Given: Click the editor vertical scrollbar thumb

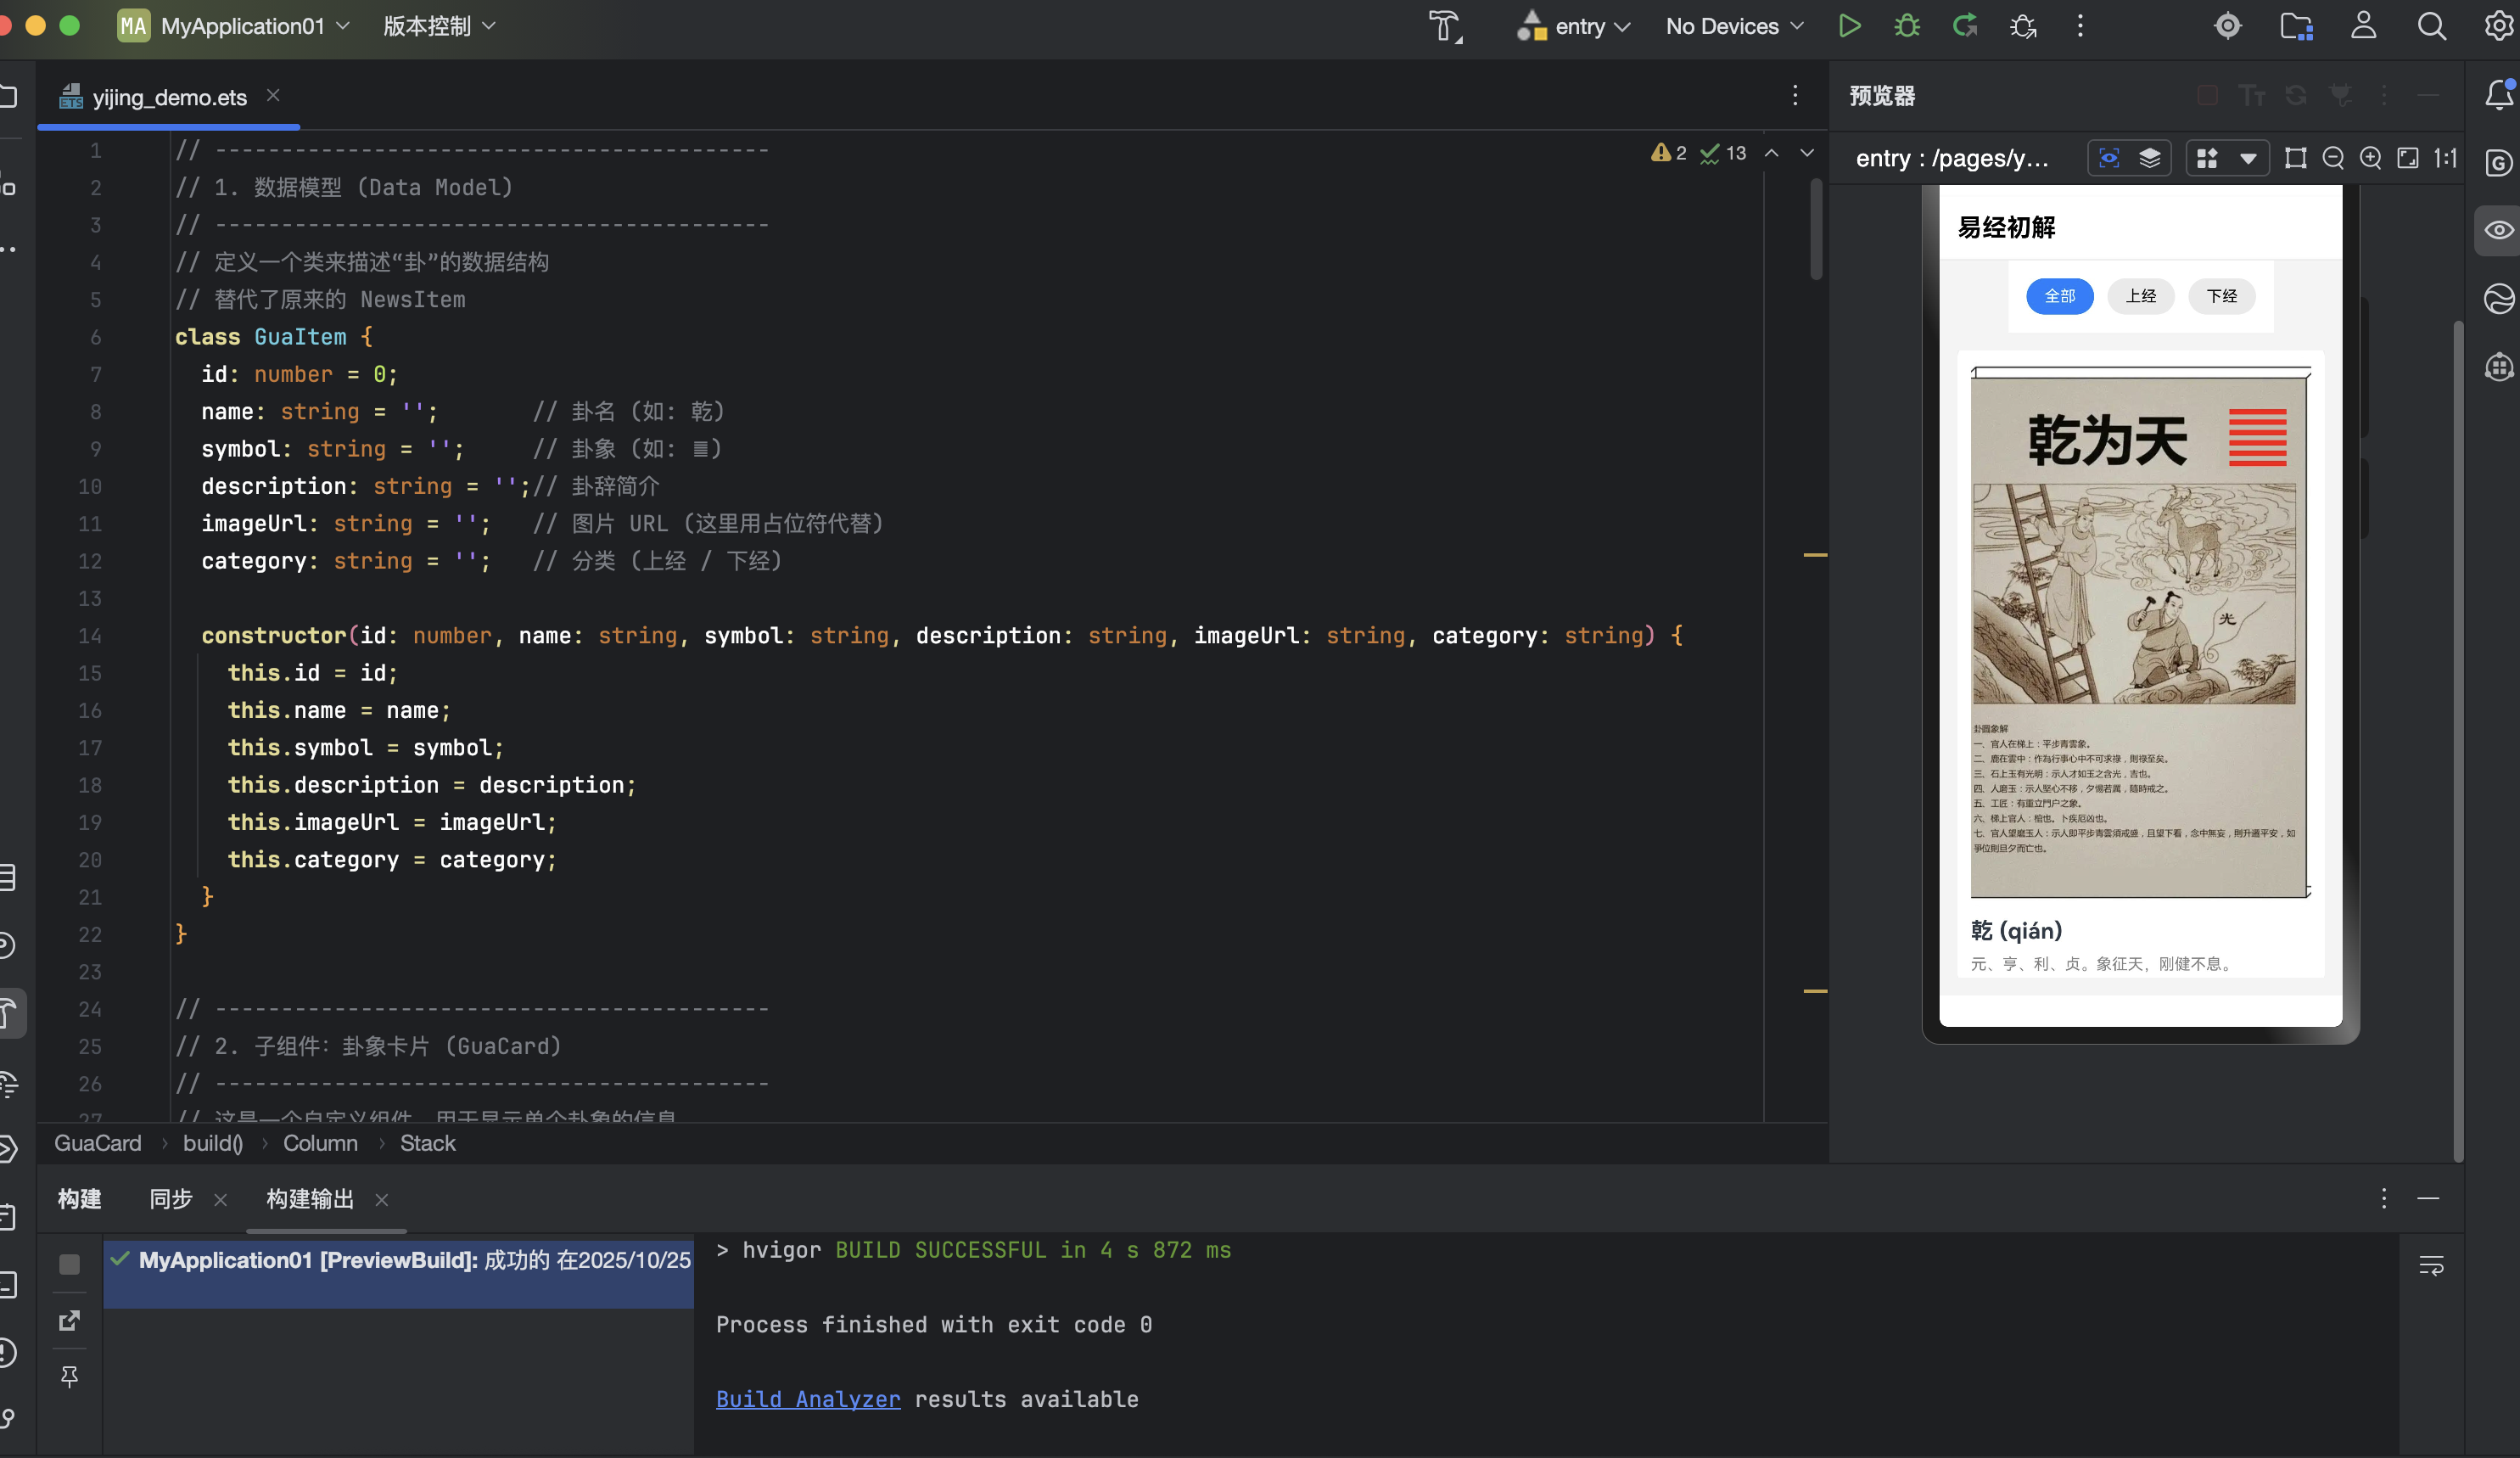Looking at the screenshot, I should [1816, 230].
